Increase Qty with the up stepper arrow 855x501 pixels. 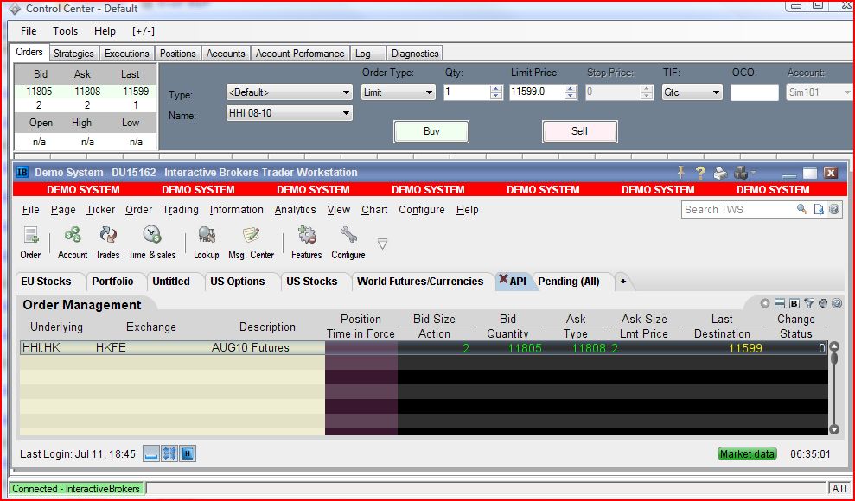495,88
